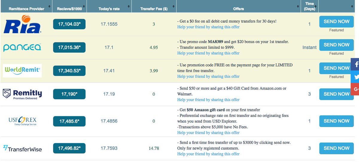Select WorldRemit's transfer fee 3.99
This screenshot has height=162, width=359.
click(x=154, y=71)
